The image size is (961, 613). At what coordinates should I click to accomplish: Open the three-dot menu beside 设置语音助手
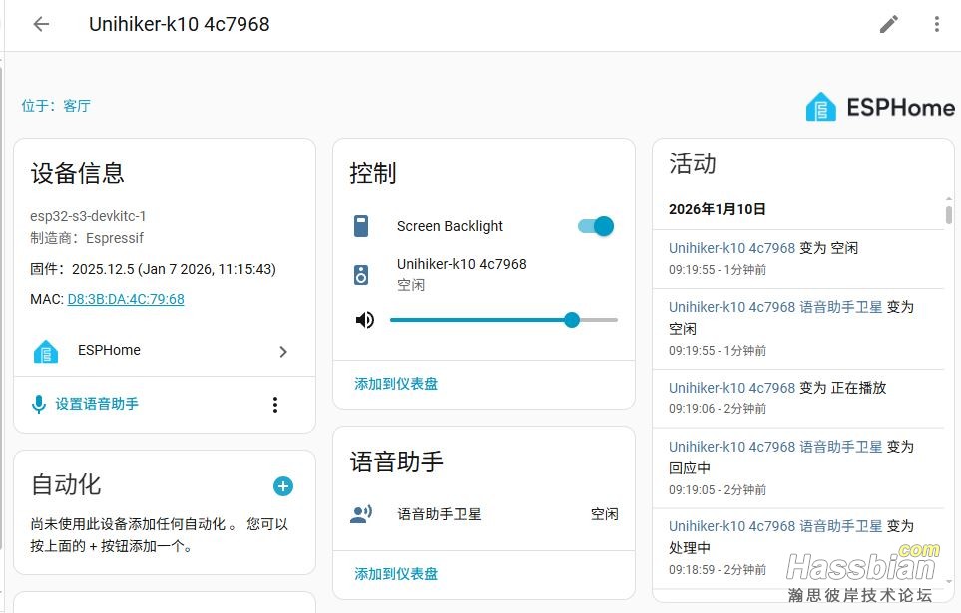(x=275, y=404)
